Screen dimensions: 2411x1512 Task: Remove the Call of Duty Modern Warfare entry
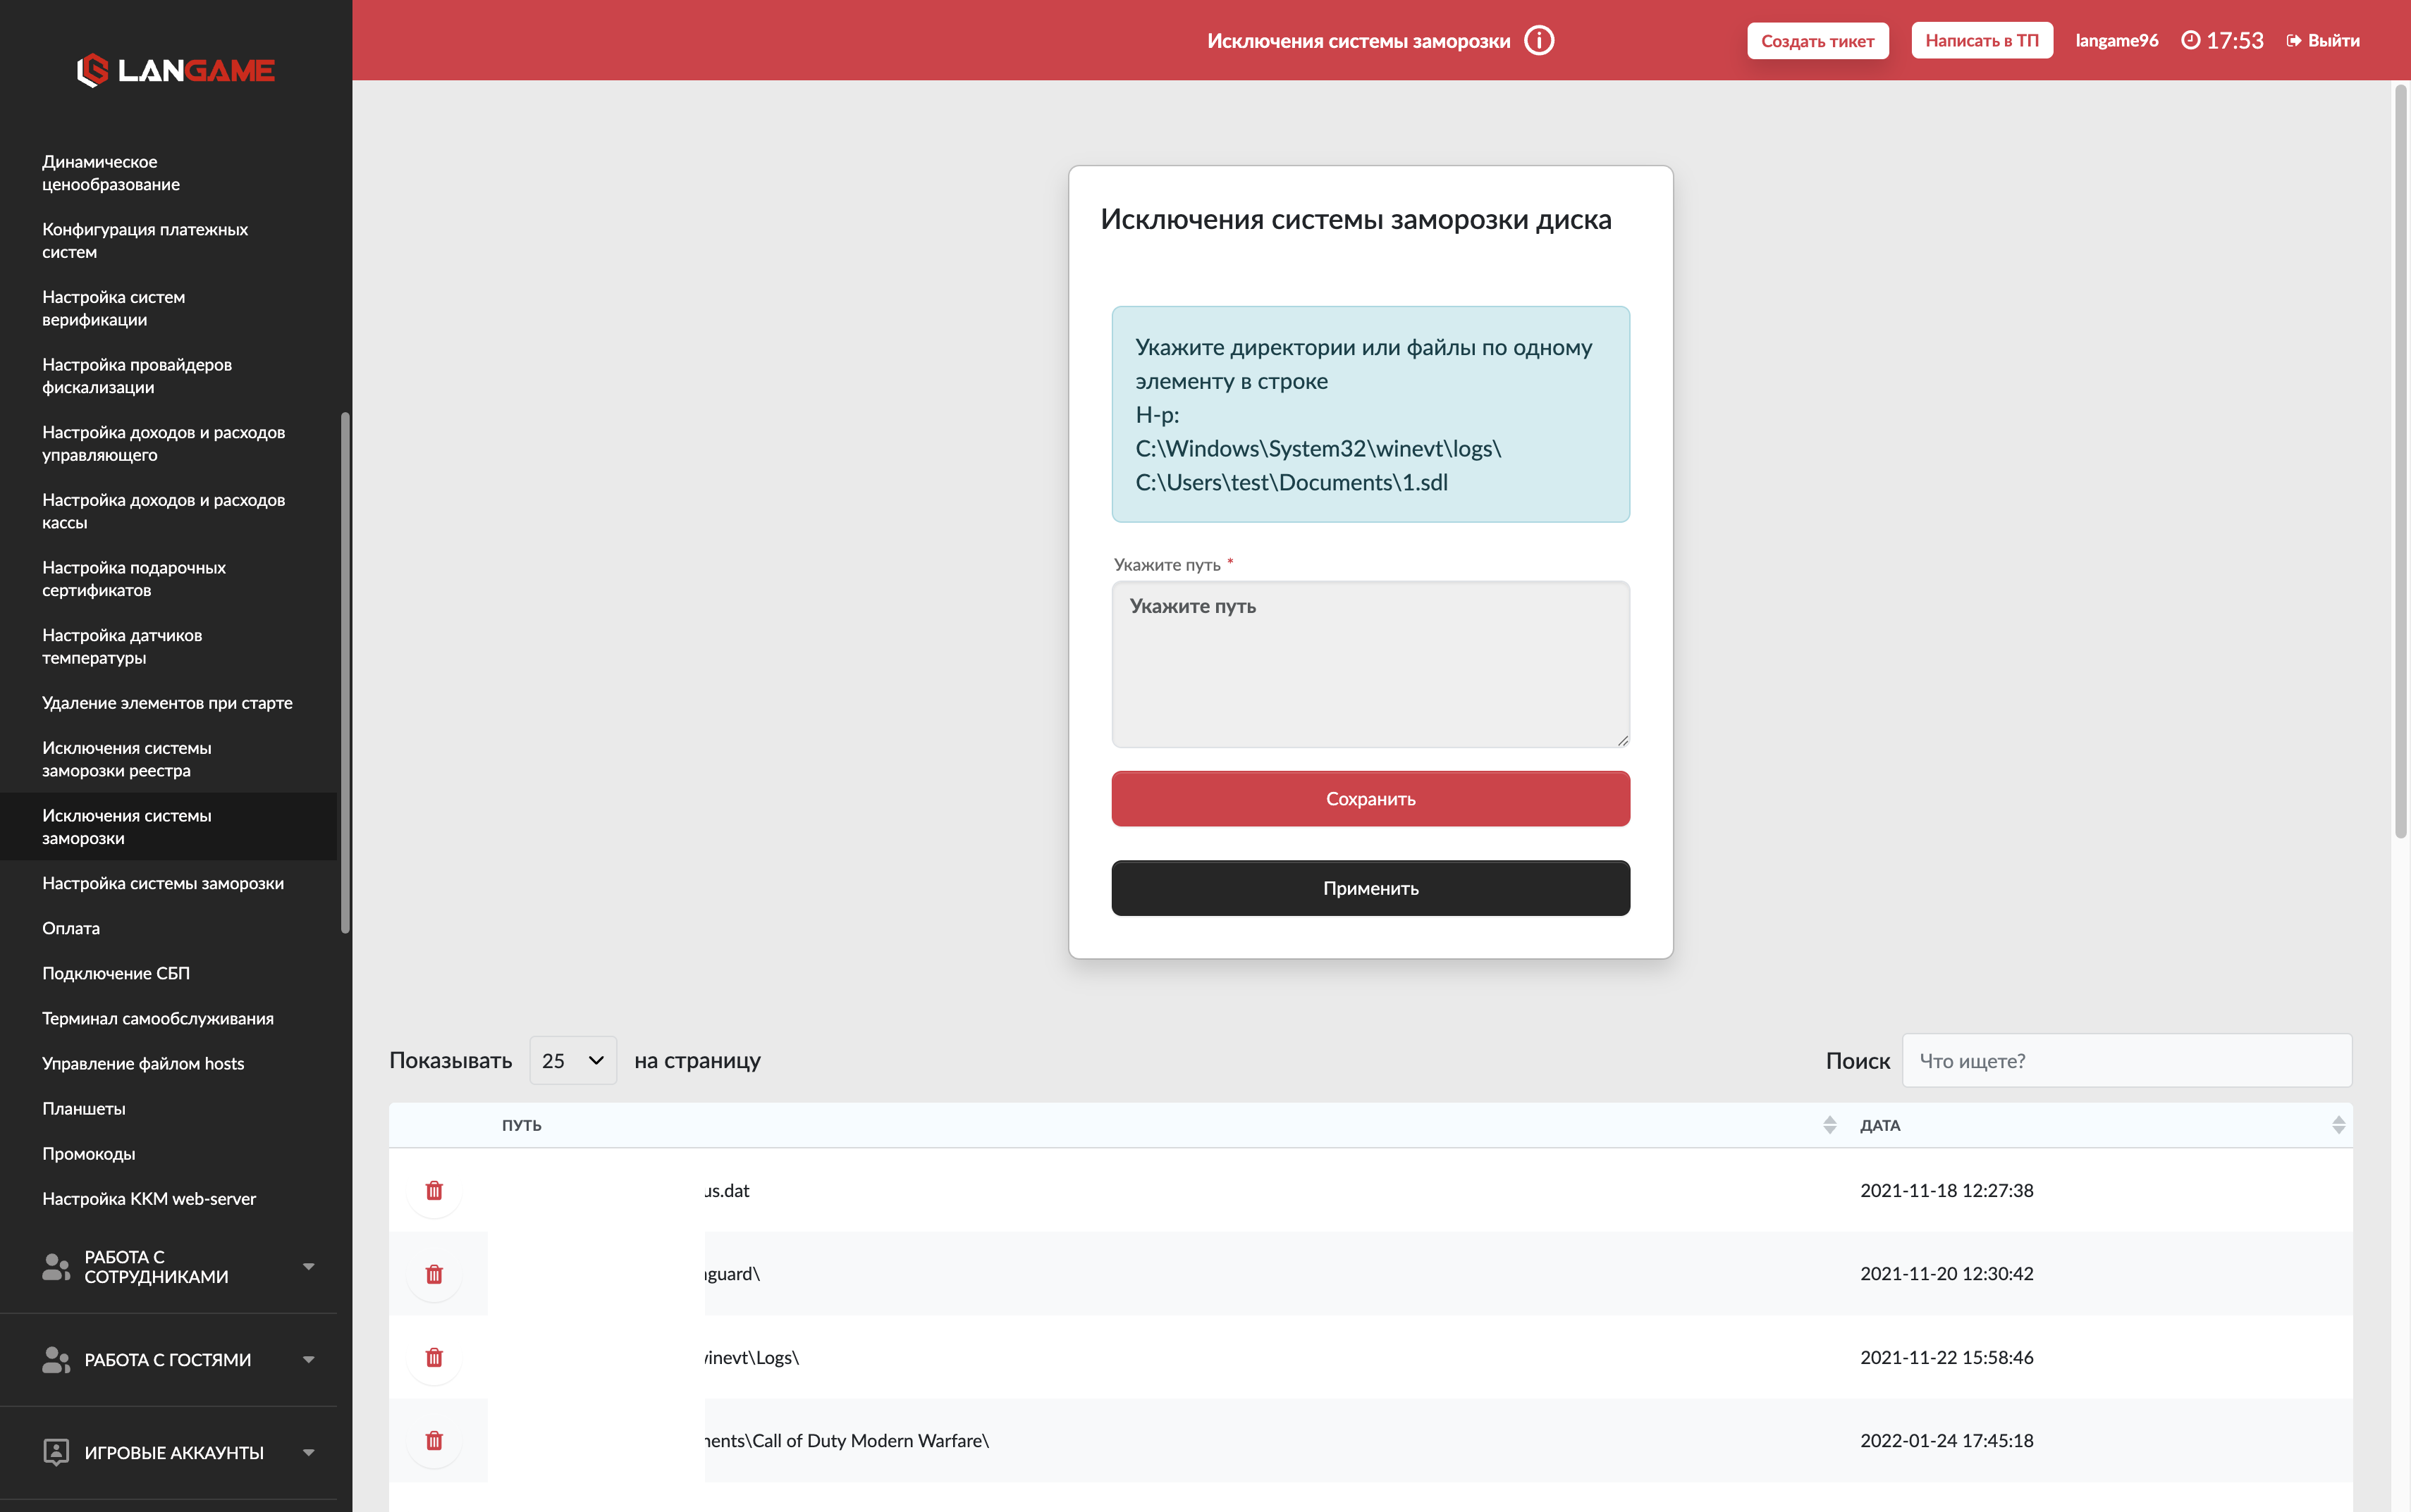(434, 1440)
